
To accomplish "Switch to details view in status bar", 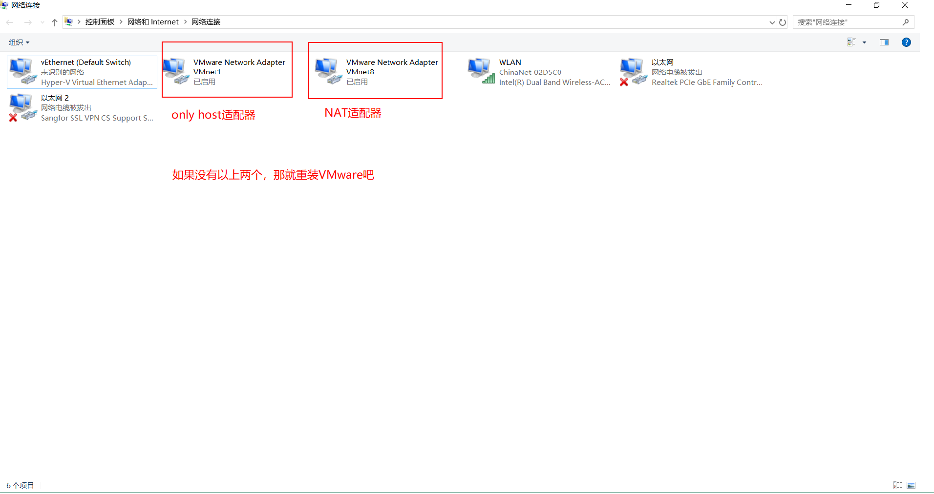I will [x=898, y=485].
